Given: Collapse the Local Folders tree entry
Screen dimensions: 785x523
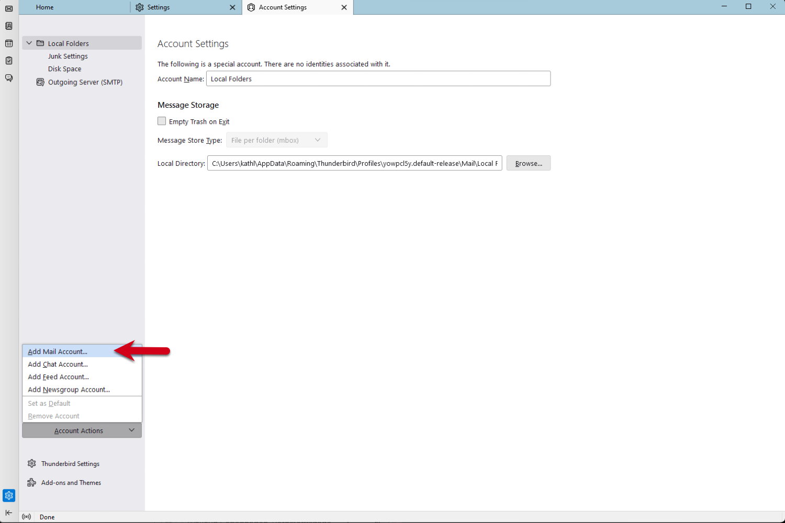Looking at the screenshot, I should (29, 43).
